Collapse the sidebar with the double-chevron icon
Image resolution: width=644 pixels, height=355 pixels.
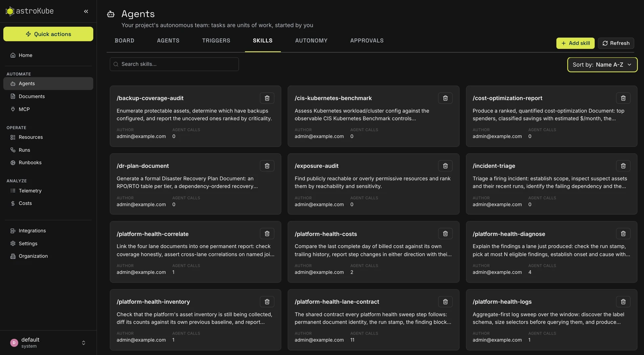click(x=86, y=11)
